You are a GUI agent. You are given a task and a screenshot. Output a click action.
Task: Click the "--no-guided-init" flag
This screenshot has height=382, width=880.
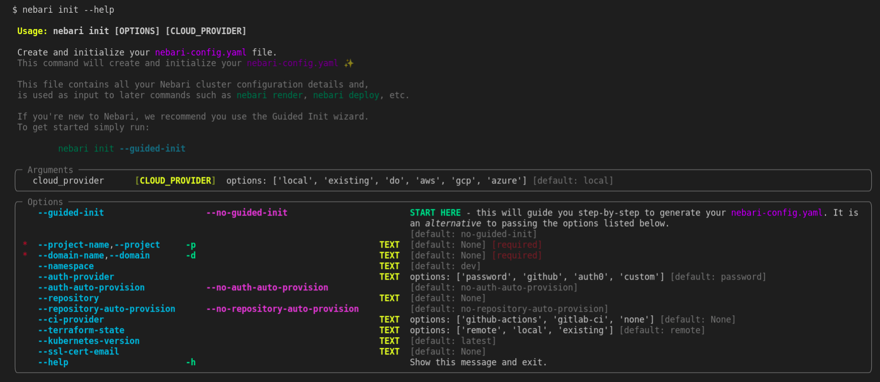(247, 213)
